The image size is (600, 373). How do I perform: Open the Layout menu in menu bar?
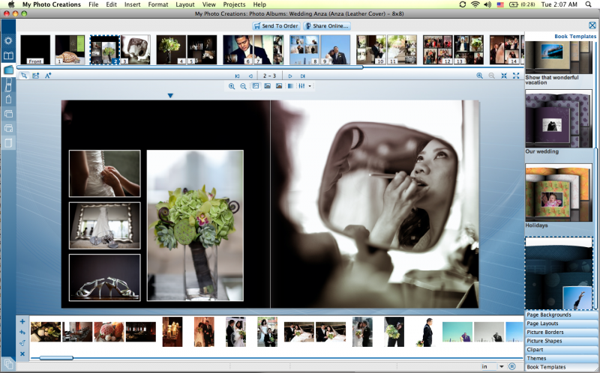pyautogui.click(x=184, y=4)
